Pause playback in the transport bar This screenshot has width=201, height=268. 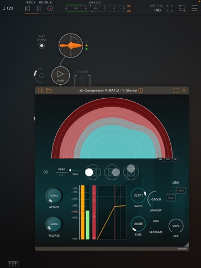[39, 8]
